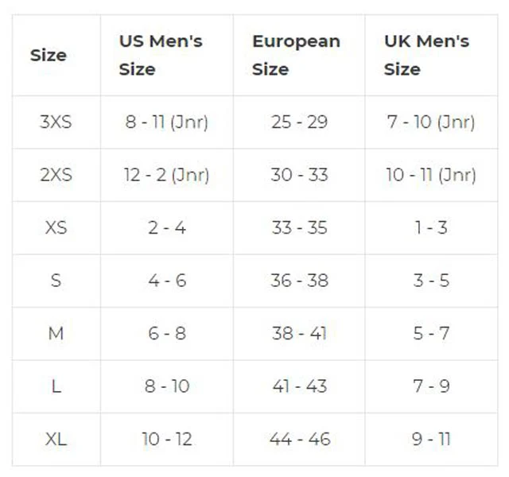Click the 8 - 11 (Jnr) US size cell
509x477 pixels.
166,122
